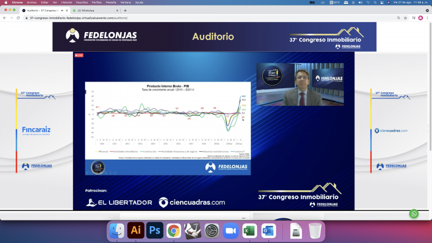Close the Auditorio tab
This screenshot has width=432, height=243.
(x=67, y=11)
